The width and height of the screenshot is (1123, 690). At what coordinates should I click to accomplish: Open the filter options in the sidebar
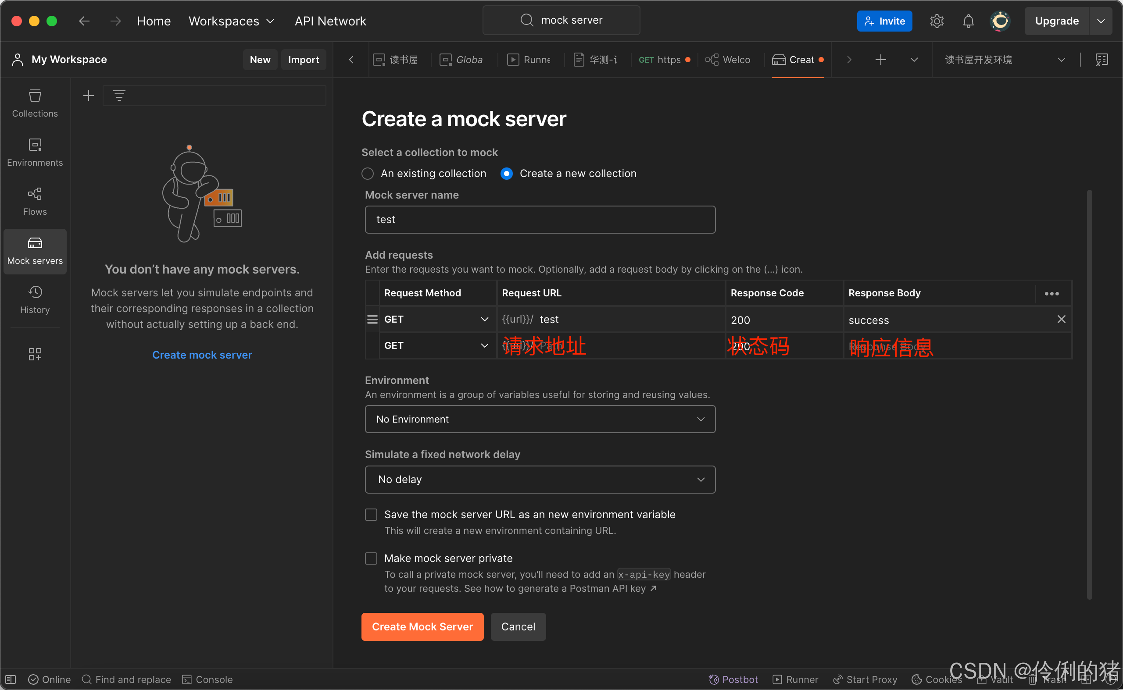[x=119, y=96]
